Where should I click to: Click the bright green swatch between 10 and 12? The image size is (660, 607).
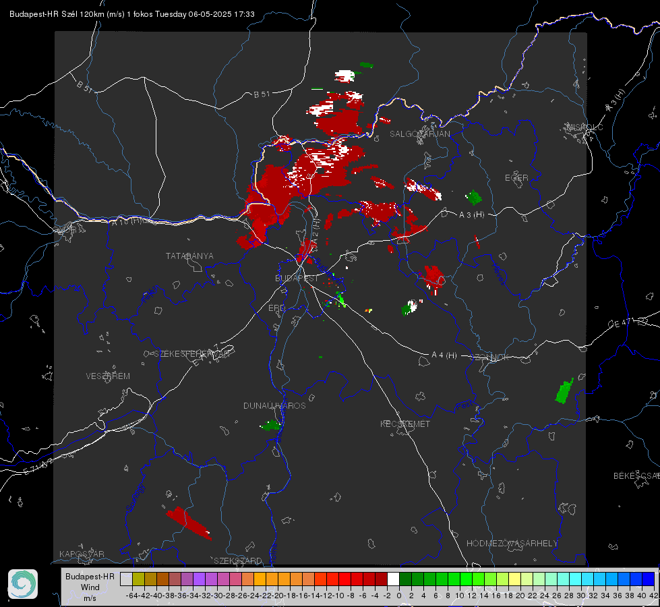466,579
